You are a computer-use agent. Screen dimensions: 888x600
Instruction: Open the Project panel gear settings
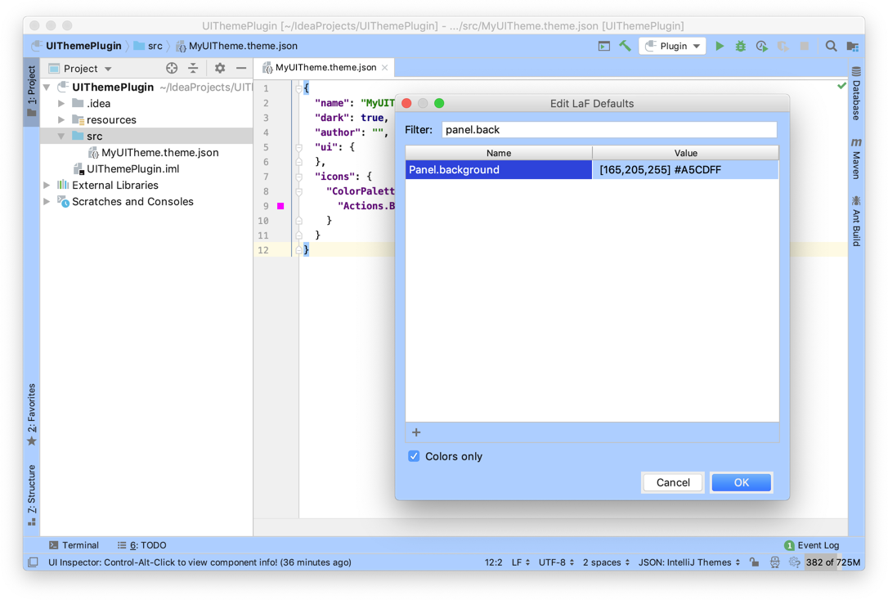pos(220,69)
